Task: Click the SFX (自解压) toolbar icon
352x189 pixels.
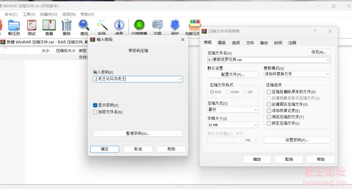Action: (194, 27)
